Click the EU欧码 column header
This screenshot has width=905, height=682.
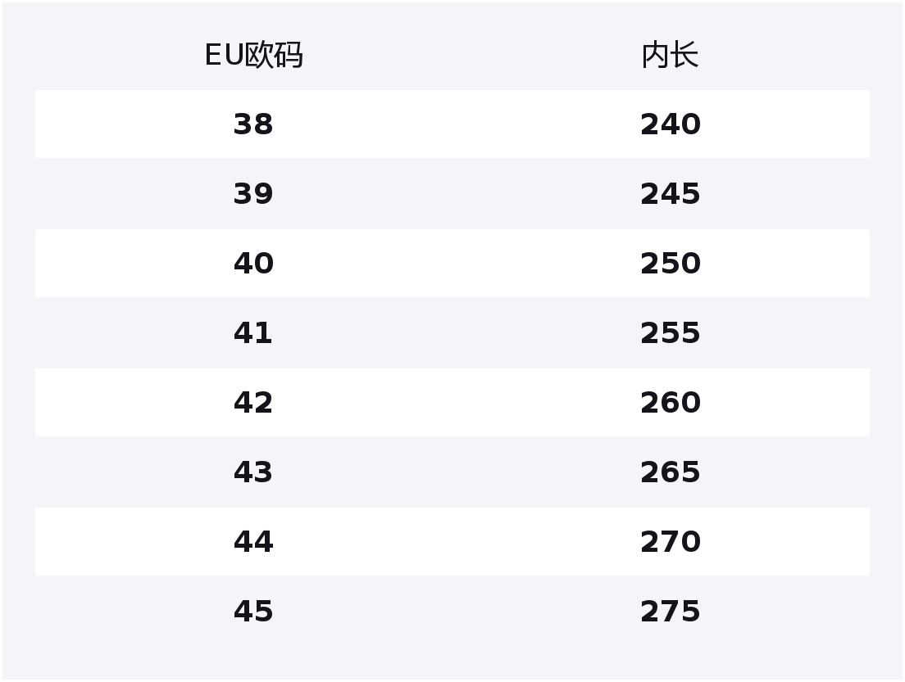click(253, 56)
